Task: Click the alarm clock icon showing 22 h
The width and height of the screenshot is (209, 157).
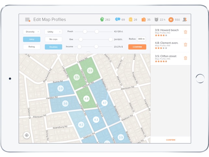Action: (156, 20)
